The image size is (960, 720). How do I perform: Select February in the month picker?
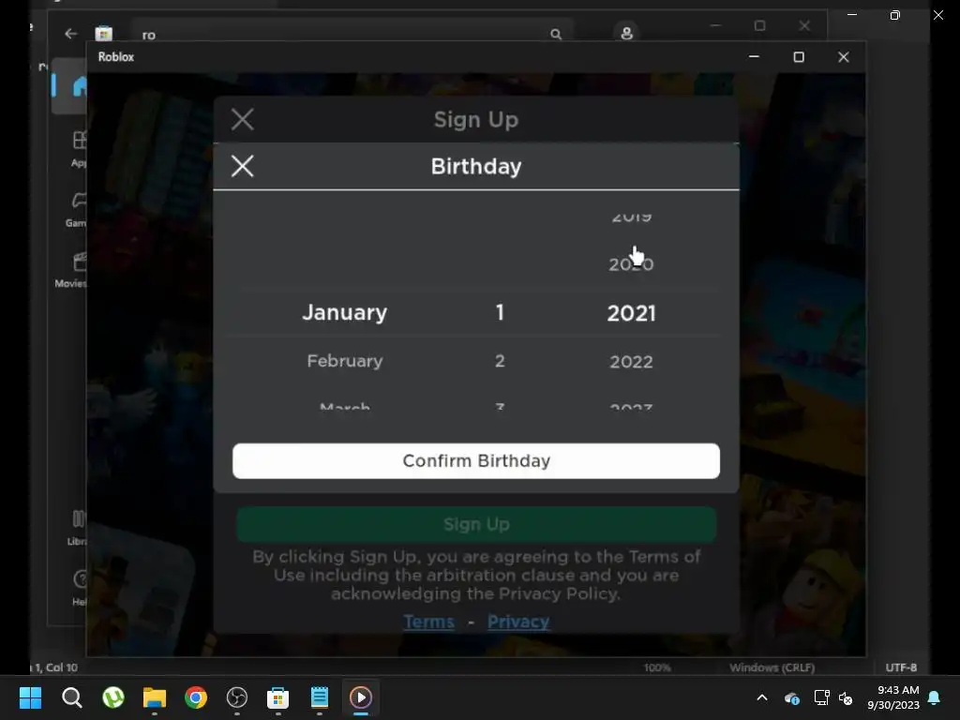(x=345, y=361)
